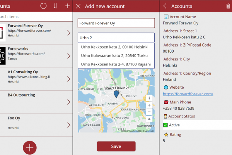Reset map compass orientation
Viewport: 232px width, 155px height.
coord(149,98)
